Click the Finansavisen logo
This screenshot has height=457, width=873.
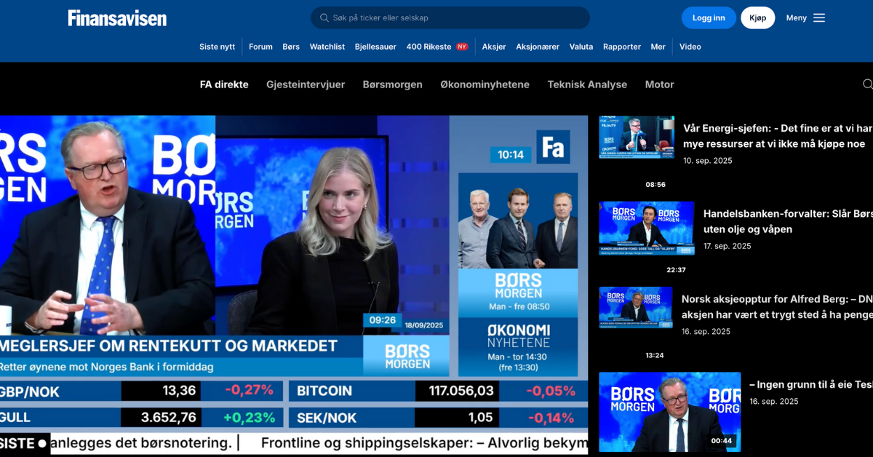click(x=117, y=18)
